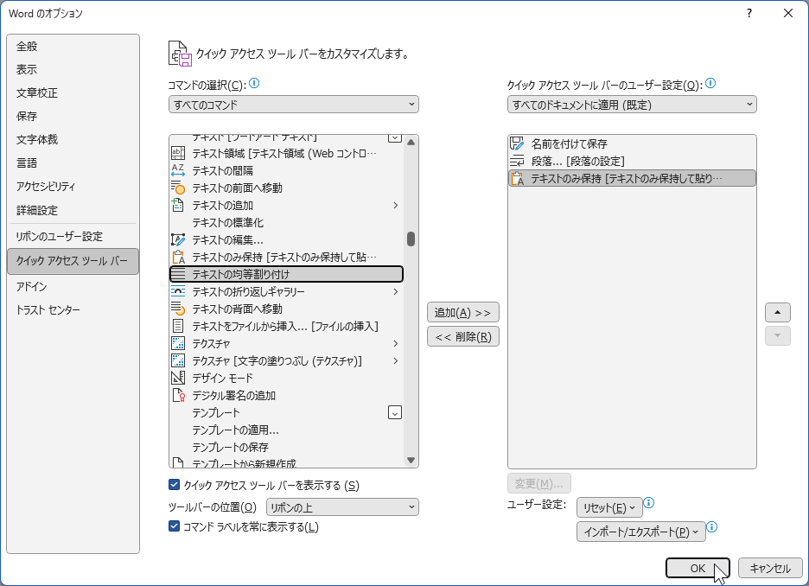This screenshot has height=586, width=809.
Task: Move selected command up with arrow button
Action: (x=778, y=312)
